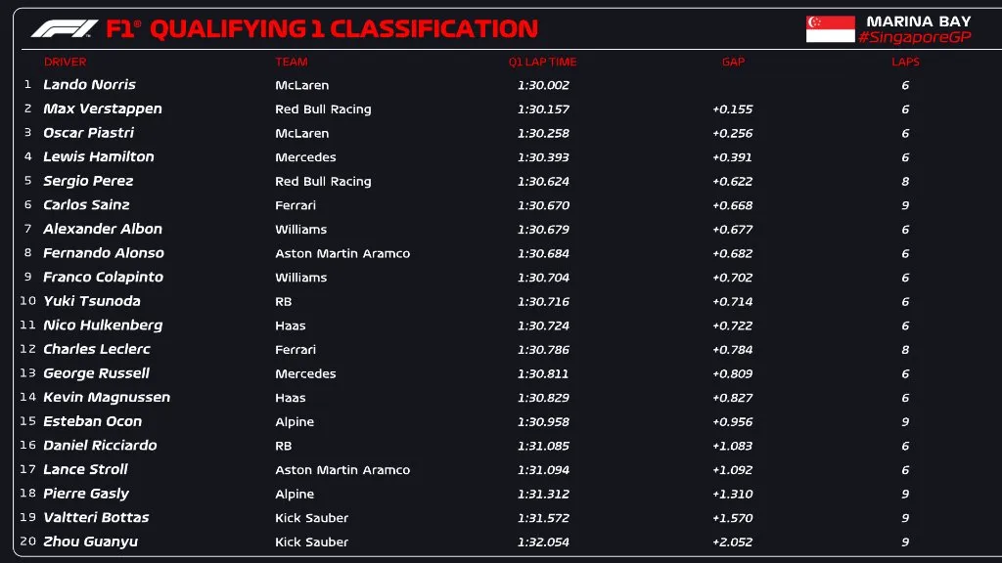Click Valtteri Bottas's Kick Sauber team label
The image size is (1002, 563).
pyautogui.click(x=311, y=518)
